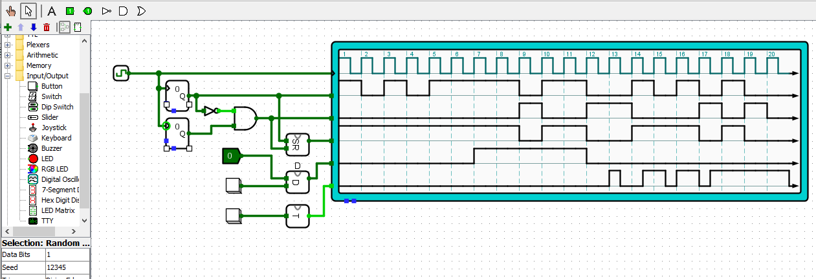Click the lower counter flip-flop
This screenshot has height=279, width=816.
(x=178, y=134)
